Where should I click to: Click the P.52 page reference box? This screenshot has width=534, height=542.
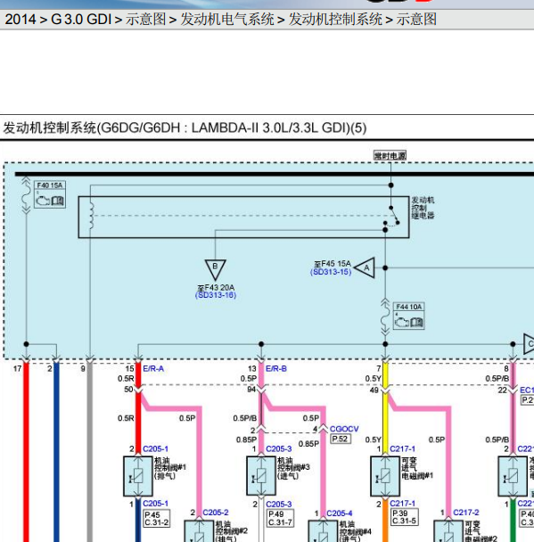pos(341,439)
